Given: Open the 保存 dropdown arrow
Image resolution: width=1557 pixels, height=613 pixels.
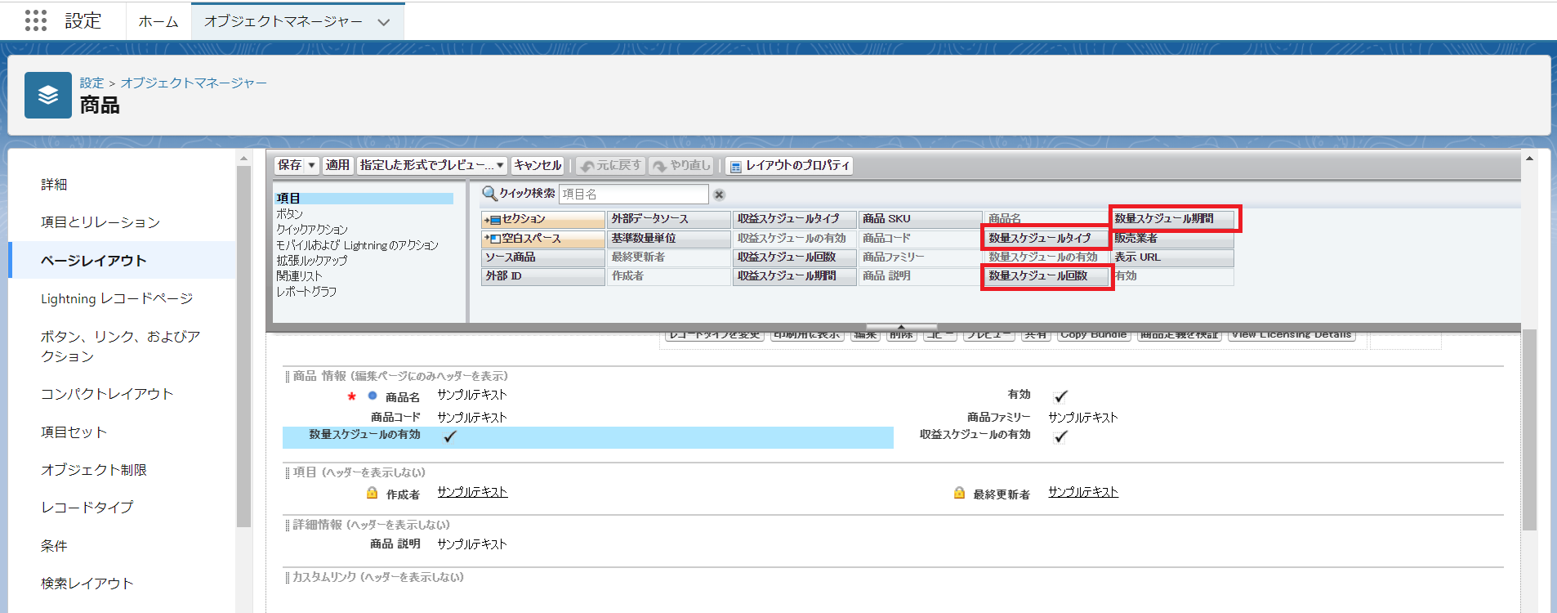Looking at the screenshot, I should point(311,166).
